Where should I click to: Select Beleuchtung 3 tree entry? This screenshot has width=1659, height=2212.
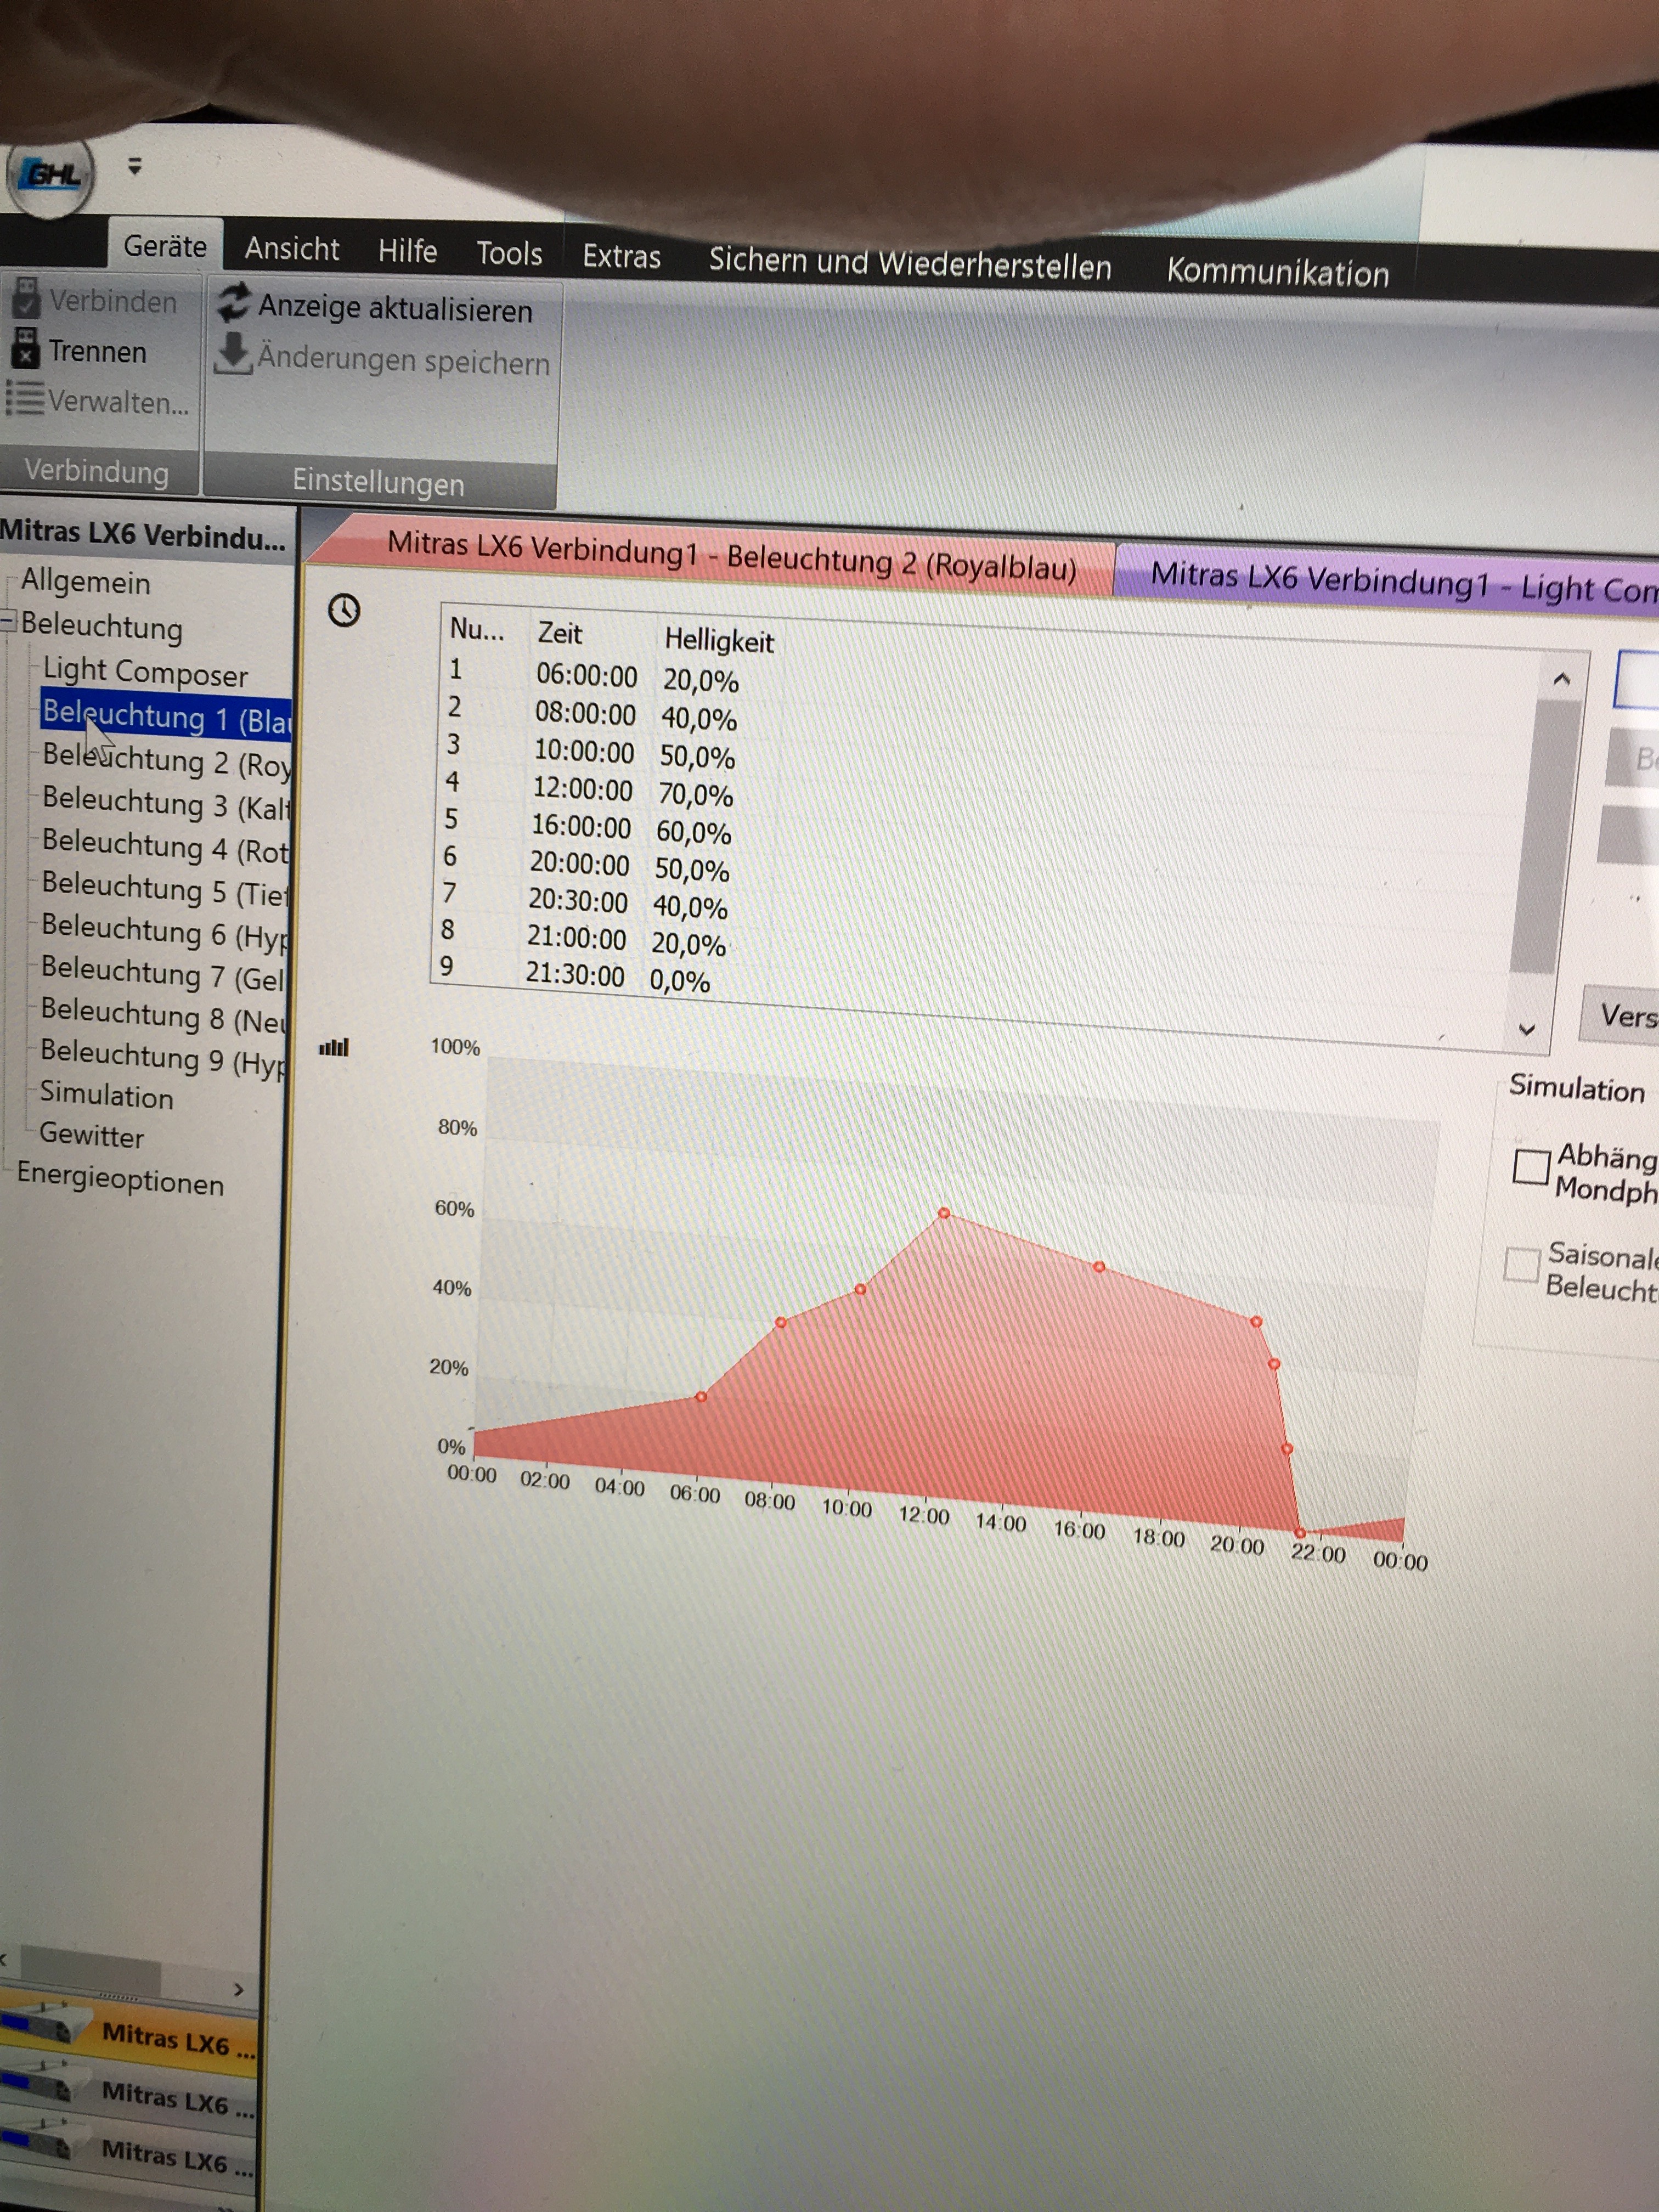pos(165,803)
